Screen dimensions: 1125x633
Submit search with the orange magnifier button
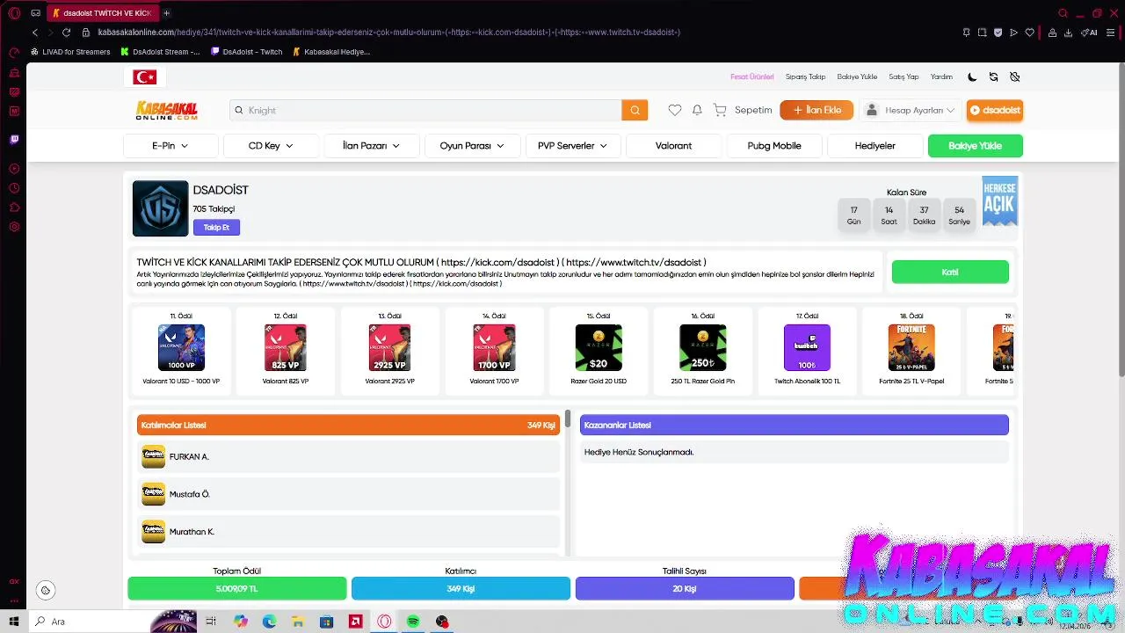(x=635, y=110)
